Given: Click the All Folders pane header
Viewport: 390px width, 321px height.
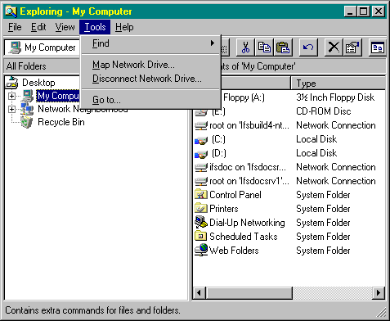Looking at the screenshot, I should coord(42,66).
